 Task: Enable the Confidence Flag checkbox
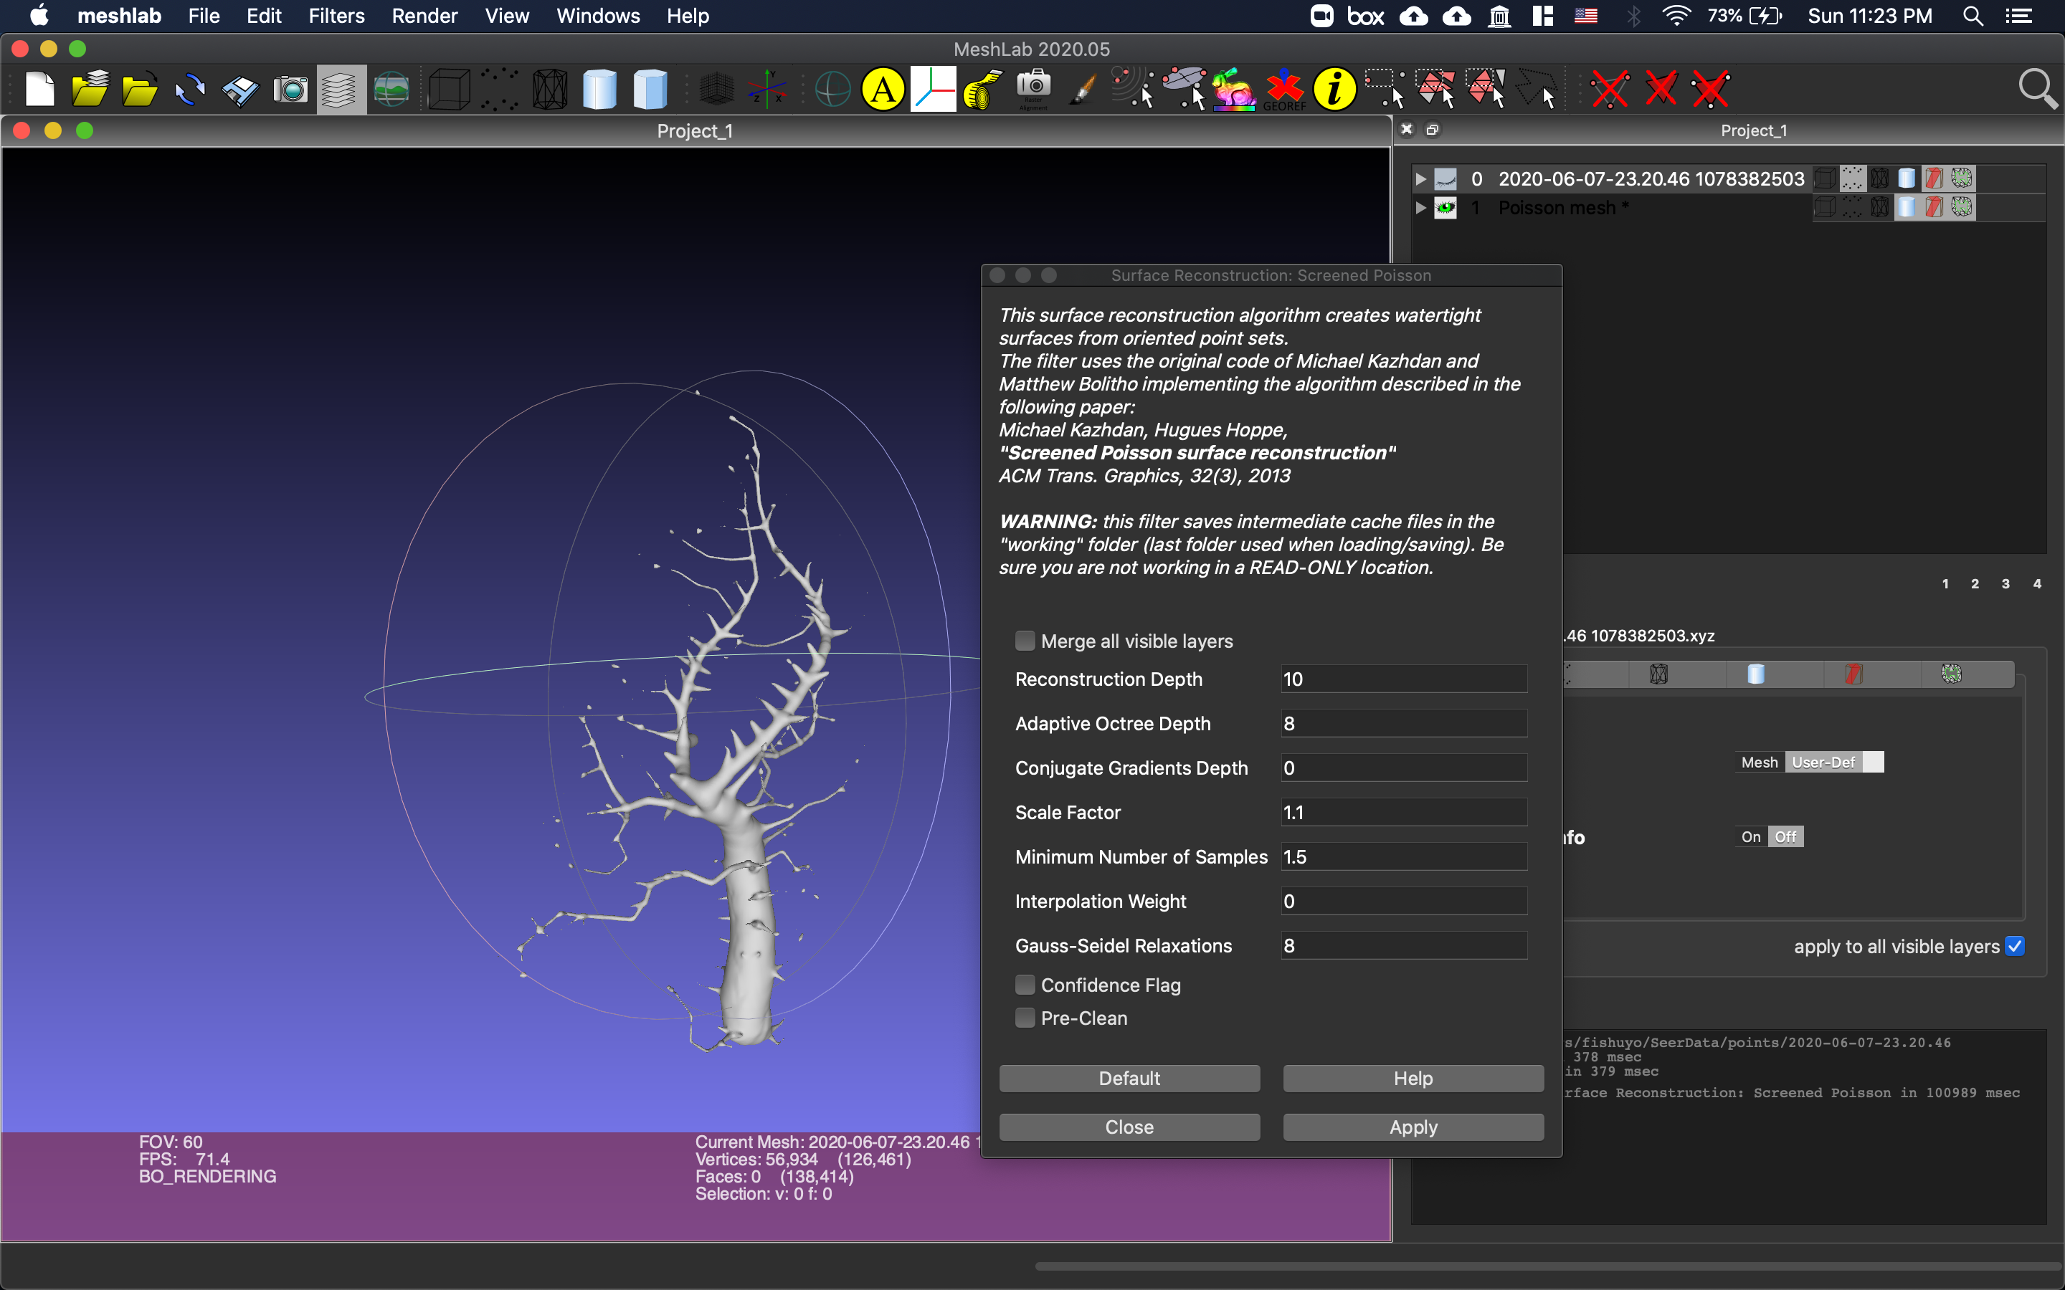pyautogui.click(x=1025, y=985)
